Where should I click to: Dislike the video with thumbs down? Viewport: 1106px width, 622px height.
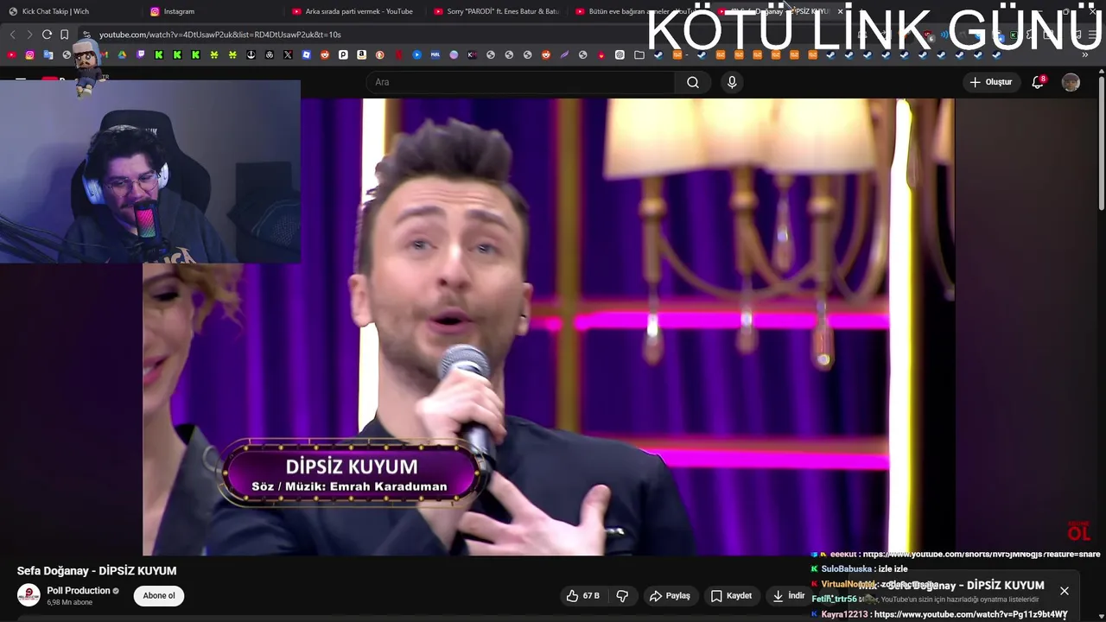coord(622,596)
